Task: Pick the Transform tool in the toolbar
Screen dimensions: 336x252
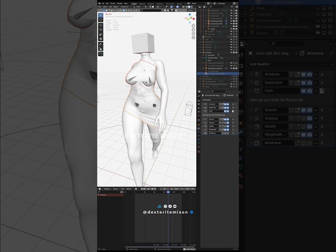Action: pos(101,38)
